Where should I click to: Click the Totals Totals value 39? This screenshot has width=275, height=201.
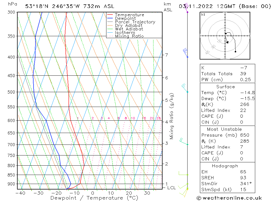pos(243,74)
